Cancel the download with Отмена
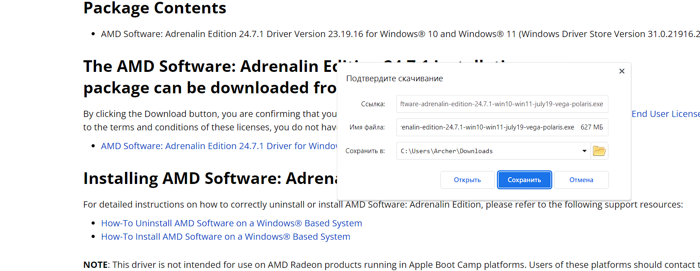The width and height of the screenshot is (700, 271). [x=582, y=180]
